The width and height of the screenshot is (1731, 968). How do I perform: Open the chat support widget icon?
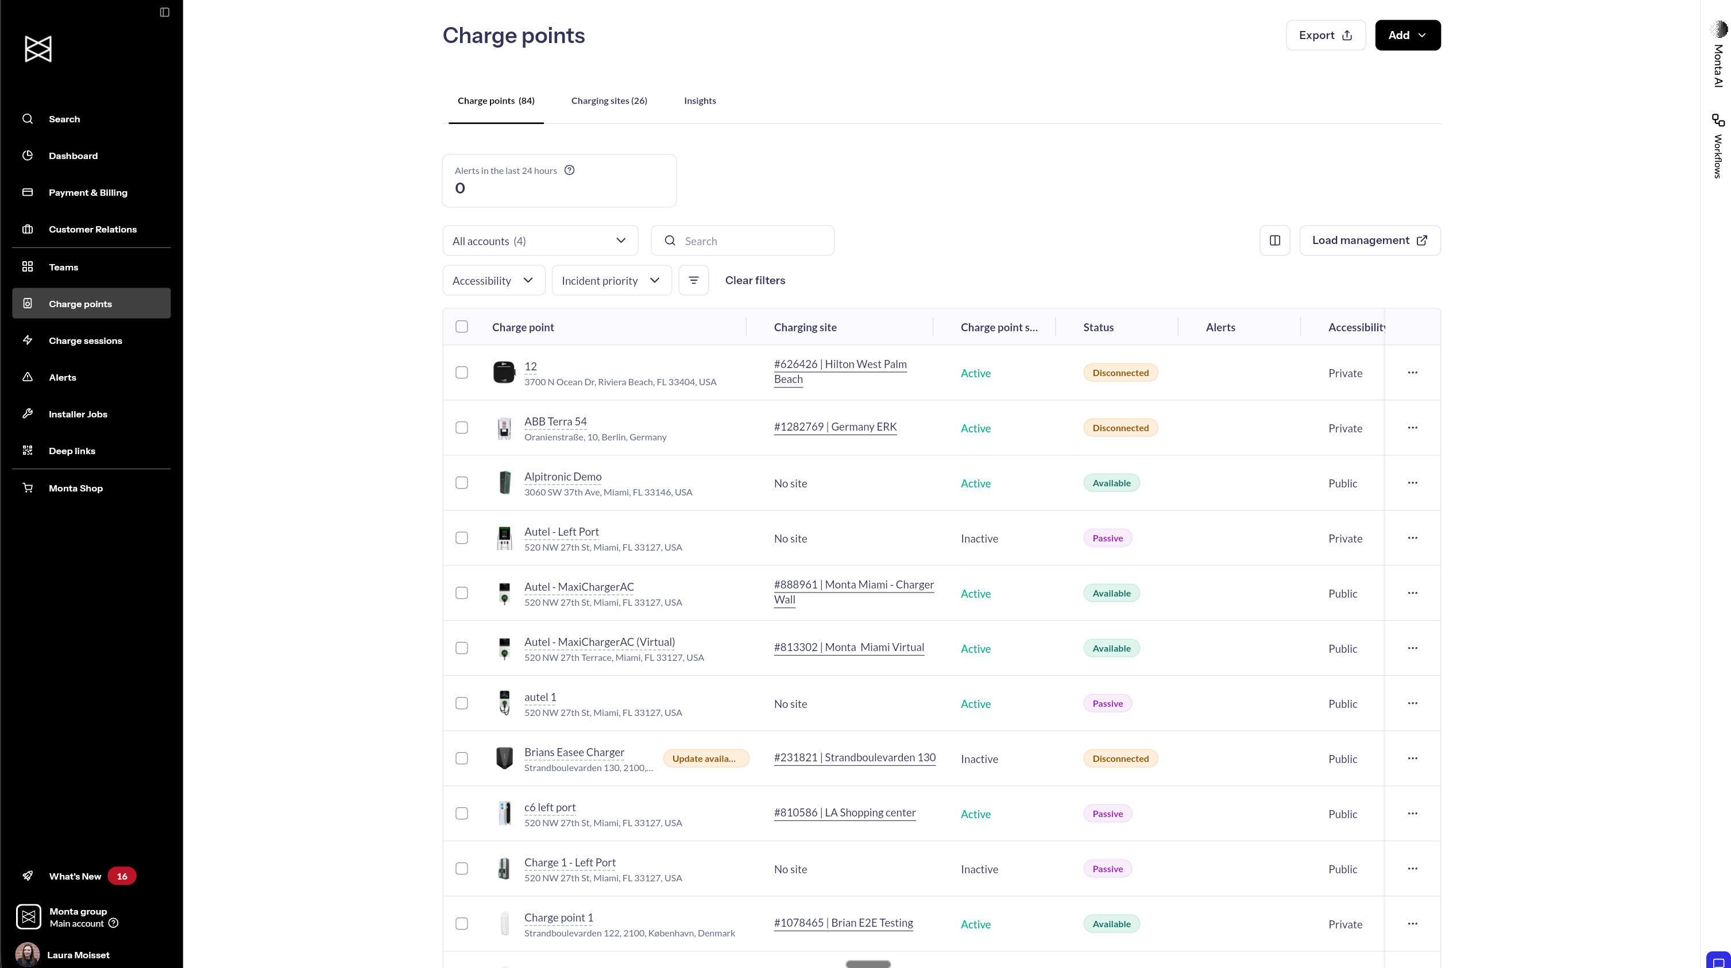(1718, 961)
